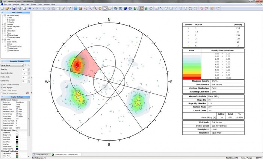Click the New document icon

2,8
